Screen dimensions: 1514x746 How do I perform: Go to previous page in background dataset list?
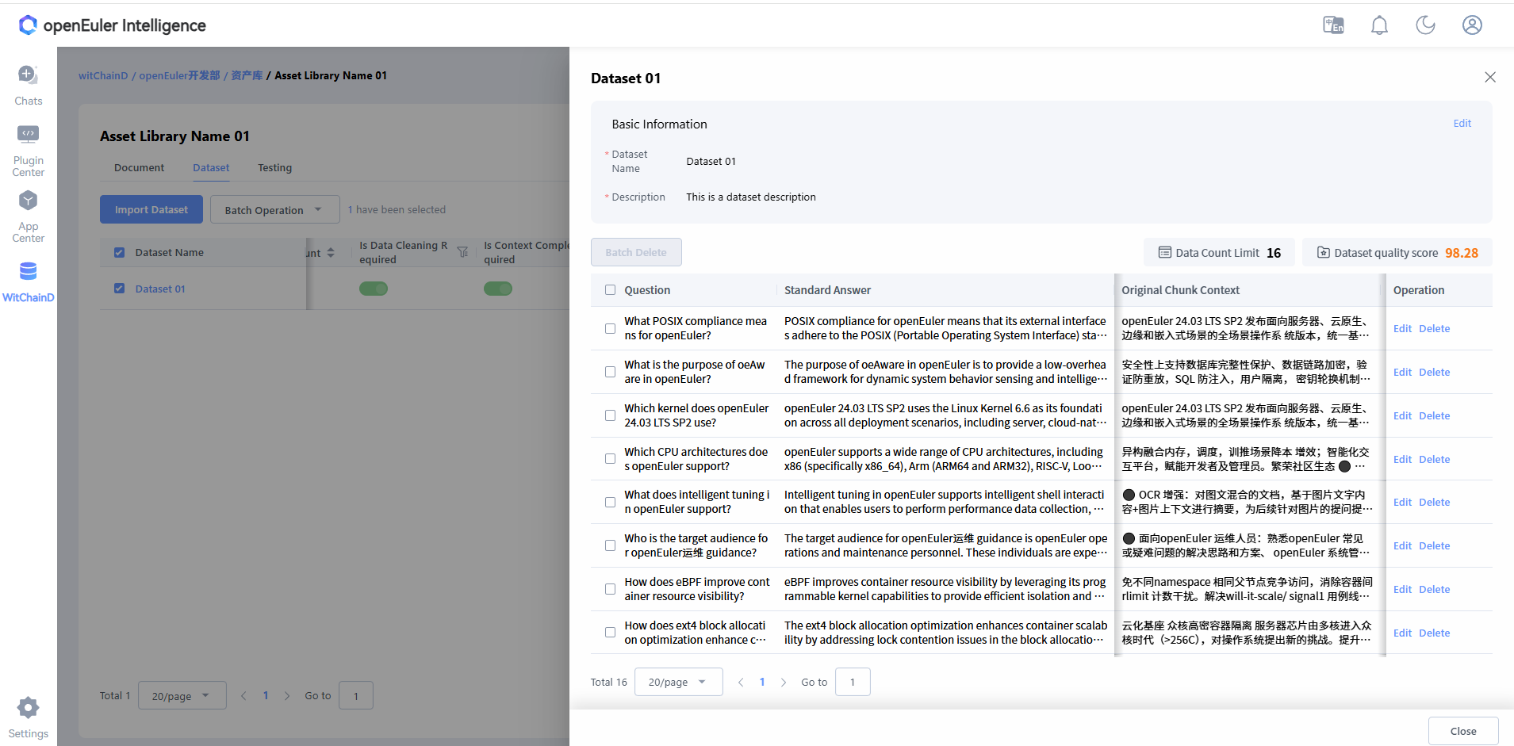pos(243,695)
